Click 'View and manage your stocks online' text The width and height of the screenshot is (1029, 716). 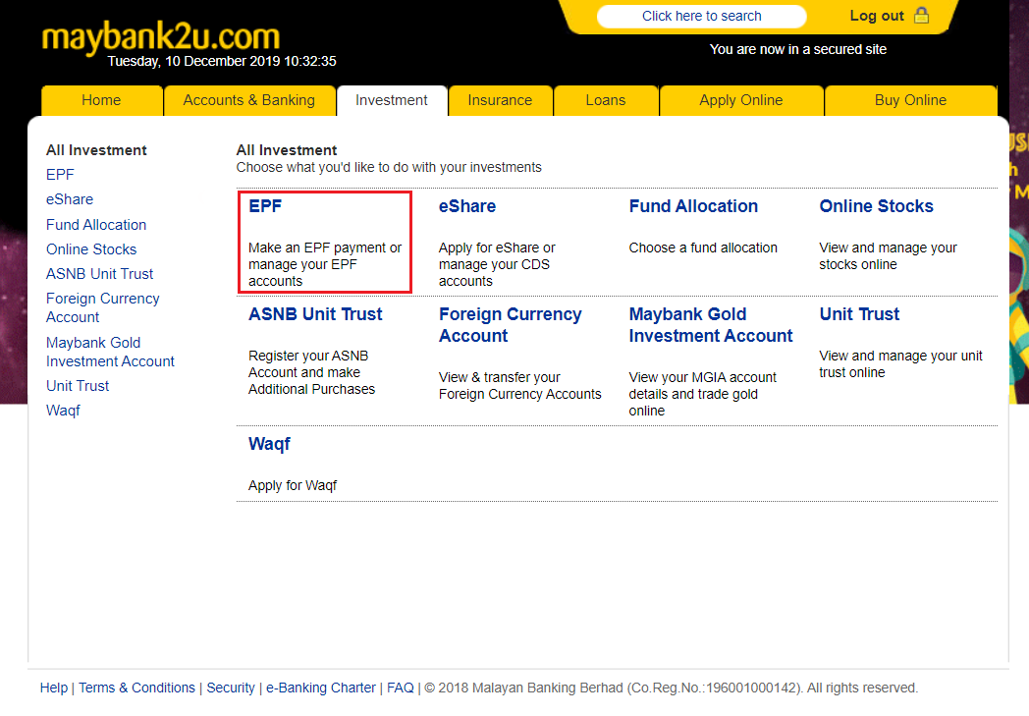(888, 256)
